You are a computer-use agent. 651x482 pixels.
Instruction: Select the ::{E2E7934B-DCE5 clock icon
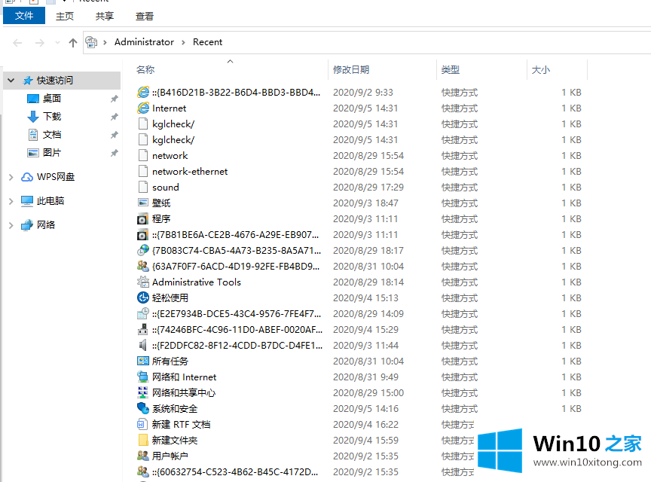coord(143,313)
